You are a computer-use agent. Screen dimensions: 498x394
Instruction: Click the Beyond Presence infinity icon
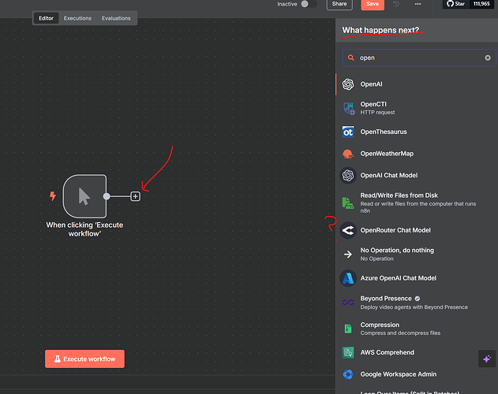coord(348,303)
